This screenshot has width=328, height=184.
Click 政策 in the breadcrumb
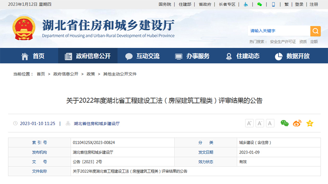point(91,74)
